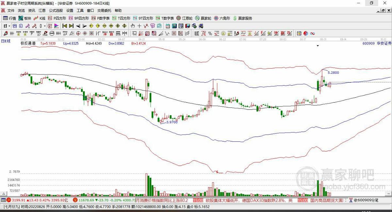Open 赢家服务 with dollar icon
The image size is (392, 212).
242,18
